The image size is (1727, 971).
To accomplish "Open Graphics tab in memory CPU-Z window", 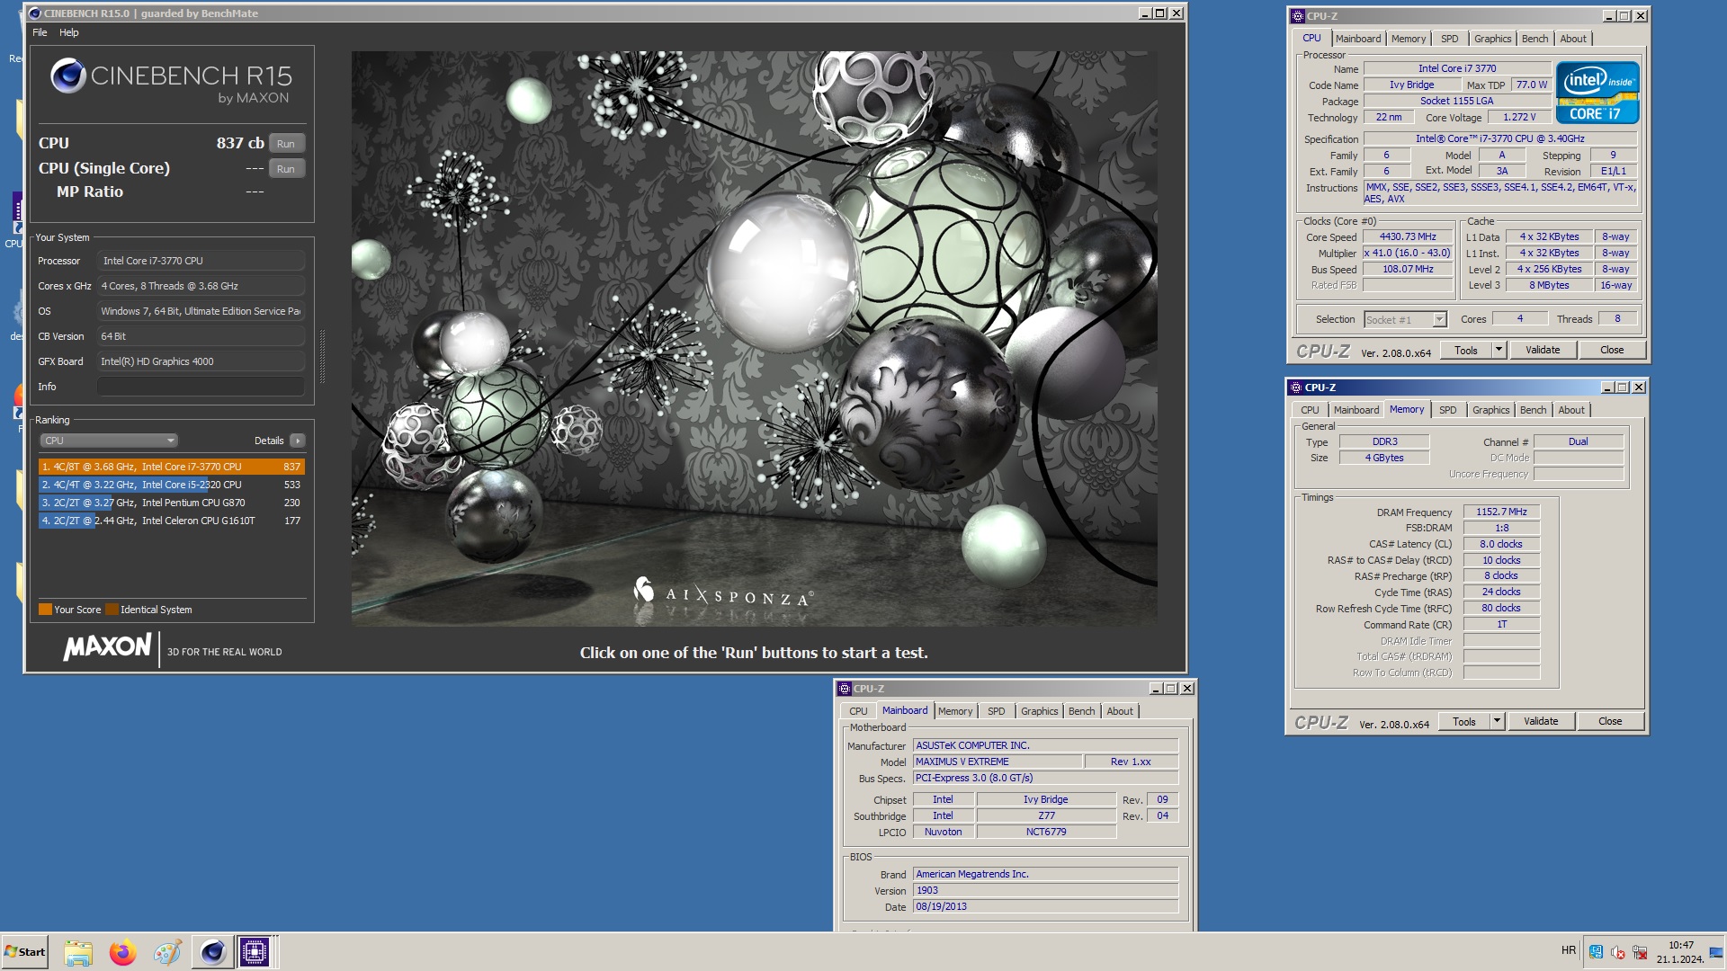I will (1490, 410).
